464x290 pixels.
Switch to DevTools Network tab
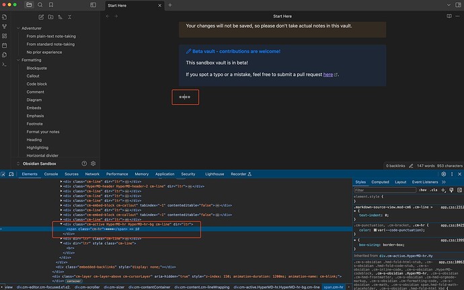pos(92,174)
